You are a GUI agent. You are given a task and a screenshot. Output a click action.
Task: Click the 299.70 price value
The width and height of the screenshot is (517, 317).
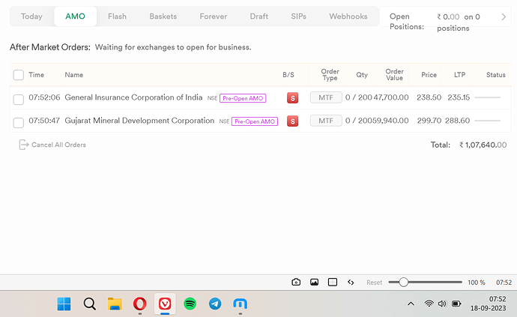[429, 121]
